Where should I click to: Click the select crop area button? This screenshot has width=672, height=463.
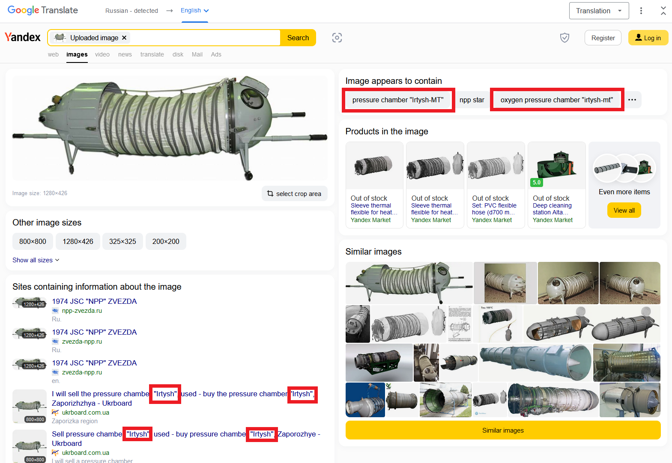click(x=294, y=193)
